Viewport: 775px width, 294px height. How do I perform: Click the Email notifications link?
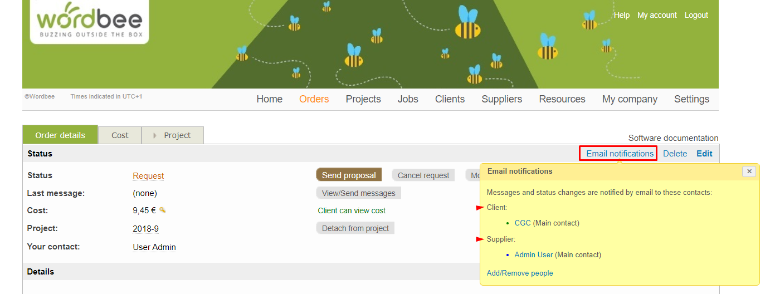tap(620, 154)
